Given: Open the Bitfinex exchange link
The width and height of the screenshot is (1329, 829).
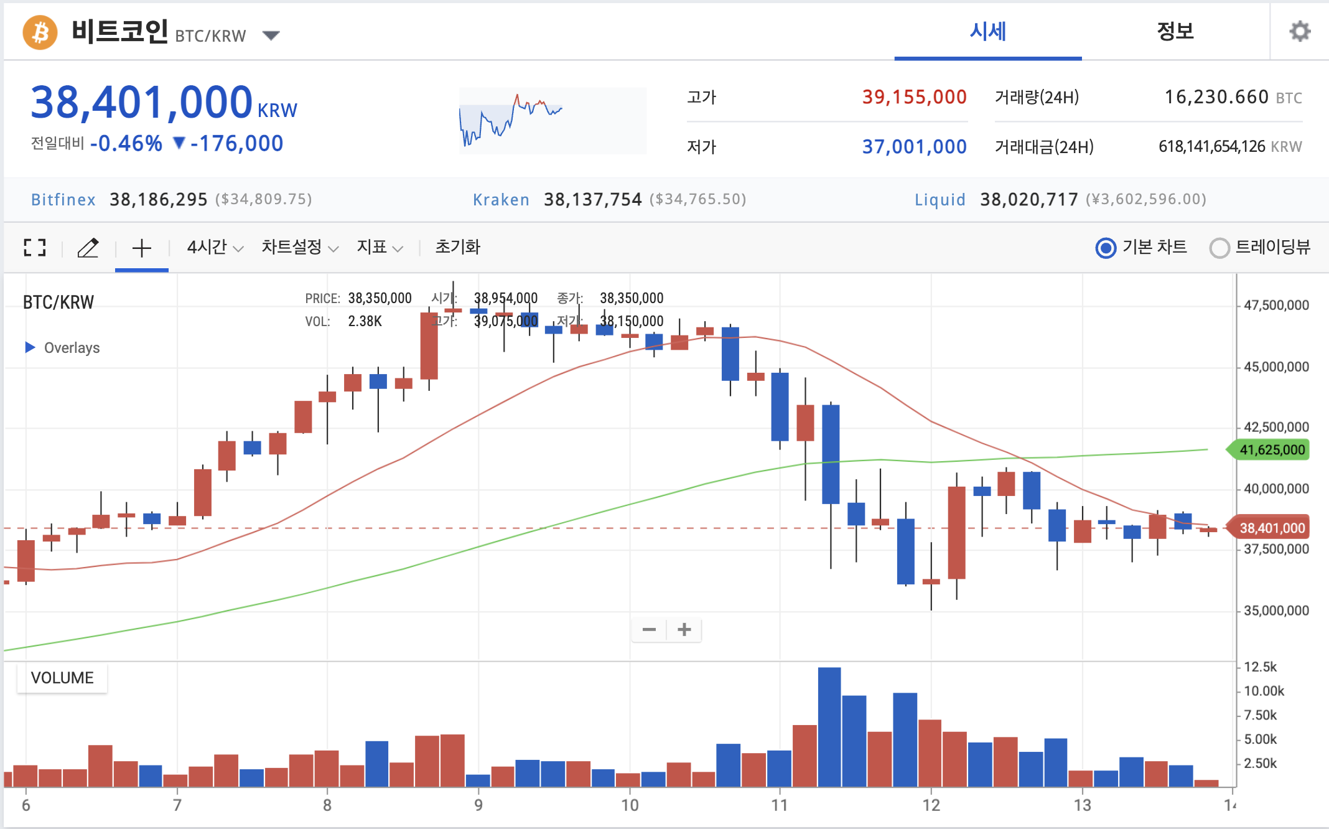Looking at the screenshot, I should coord(63,199).
